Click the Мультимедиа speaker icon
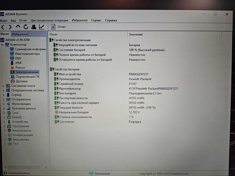The height and width of the screenshot is (176, 235). [9, 104]
